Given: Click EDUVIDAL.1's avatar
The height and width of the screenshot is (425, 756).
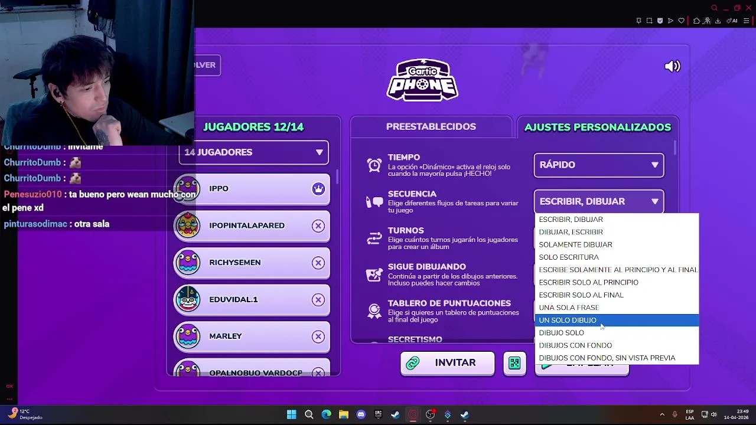Looking at the screenshot, I should (188, 299).
